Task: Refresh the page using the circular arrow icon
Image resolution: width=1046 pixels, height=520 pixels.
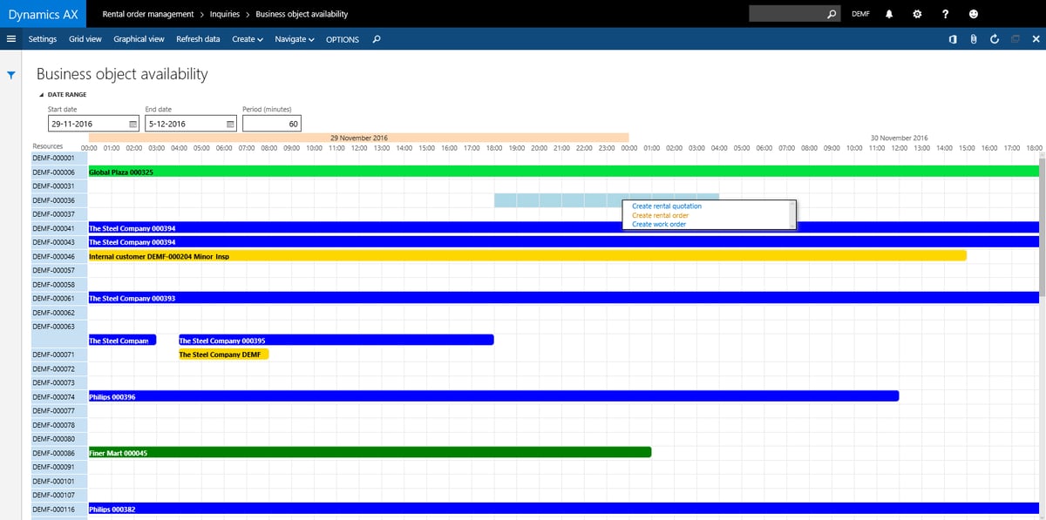Action: pyautogui.click(x=995, y=38)
